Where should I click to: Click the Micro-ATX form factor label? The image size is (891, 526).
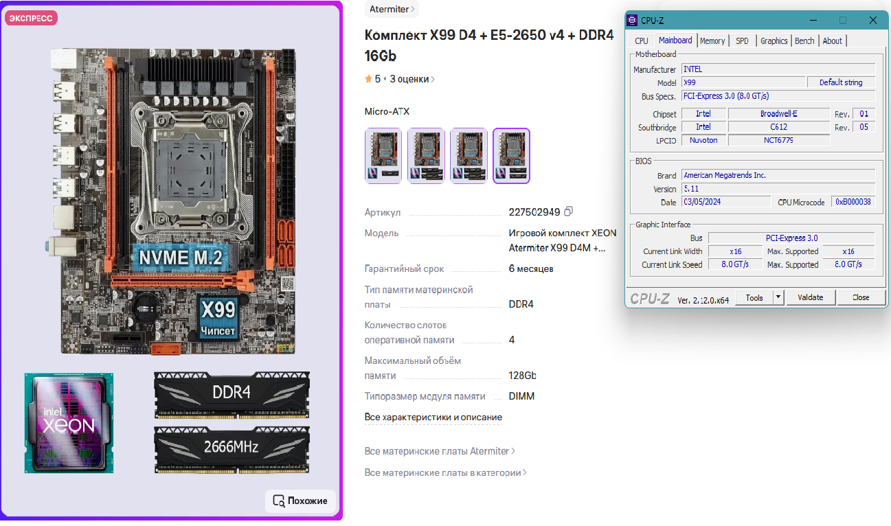pos(387,111)
